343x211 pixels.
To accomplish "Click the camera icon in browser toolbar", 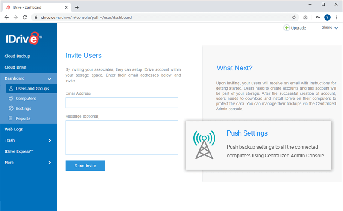I will (x=305, y=18).
